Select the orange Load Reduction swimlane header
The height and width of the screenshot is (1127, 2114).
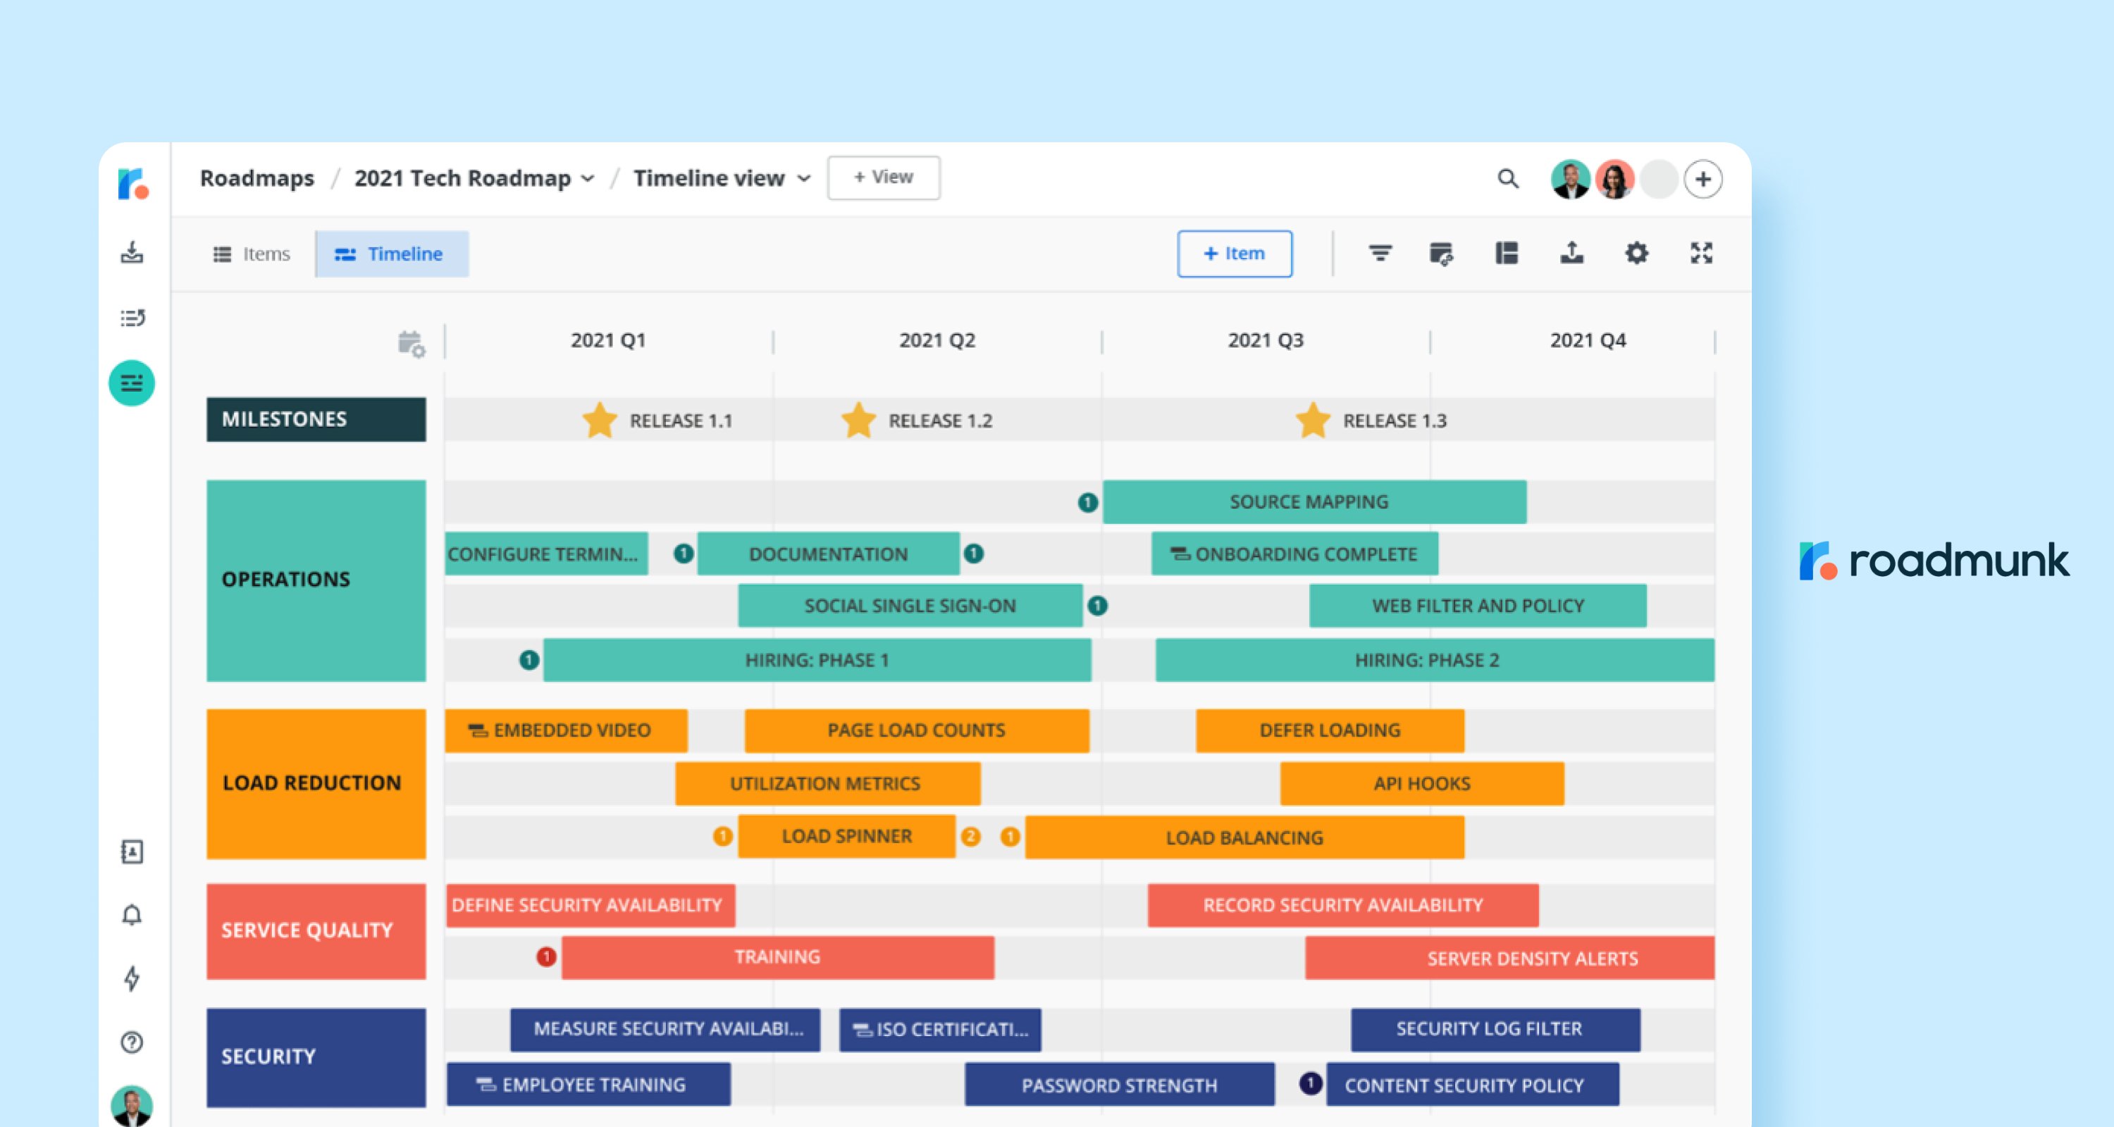pyautogui.click(x=316, y=783)
